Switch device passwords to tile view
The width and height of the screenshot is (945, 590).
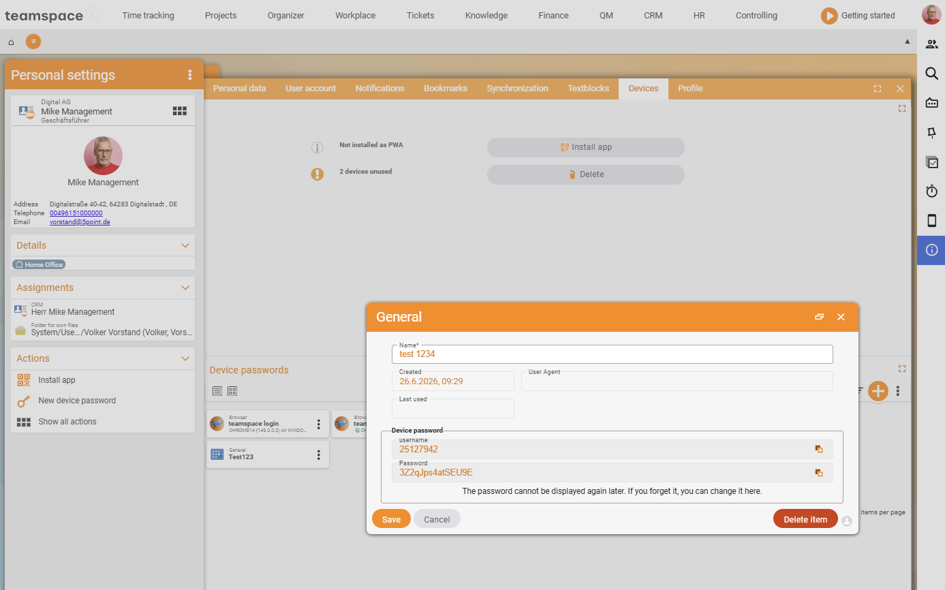[x=232, y=391]
